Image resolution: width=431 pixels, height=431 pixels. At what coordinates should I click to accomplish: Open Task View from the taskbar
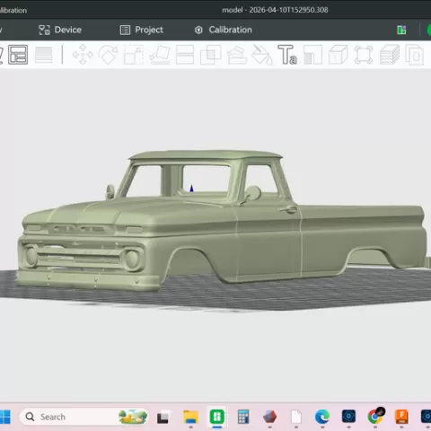[163, 418]
